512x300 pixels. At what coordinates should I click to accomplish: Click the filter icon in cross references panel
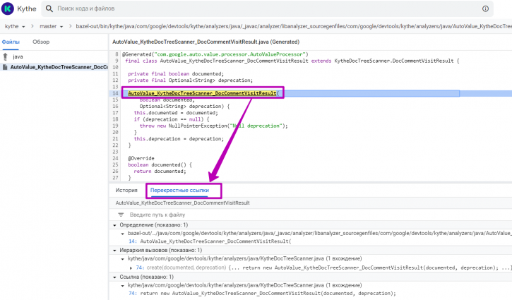pos(121,215)
